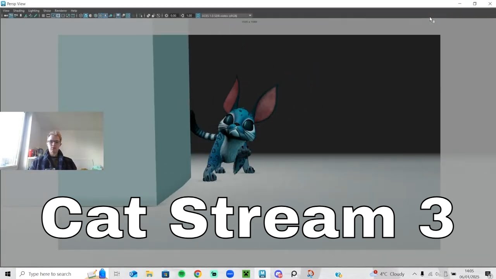
Task: Open Zoom from the taskbar
Action: pyautogui.click(x=230, y=274)
